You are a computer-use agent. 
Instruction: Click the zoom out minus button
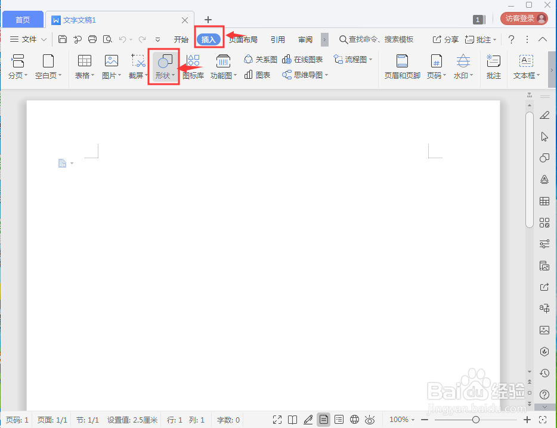(425, 420)
